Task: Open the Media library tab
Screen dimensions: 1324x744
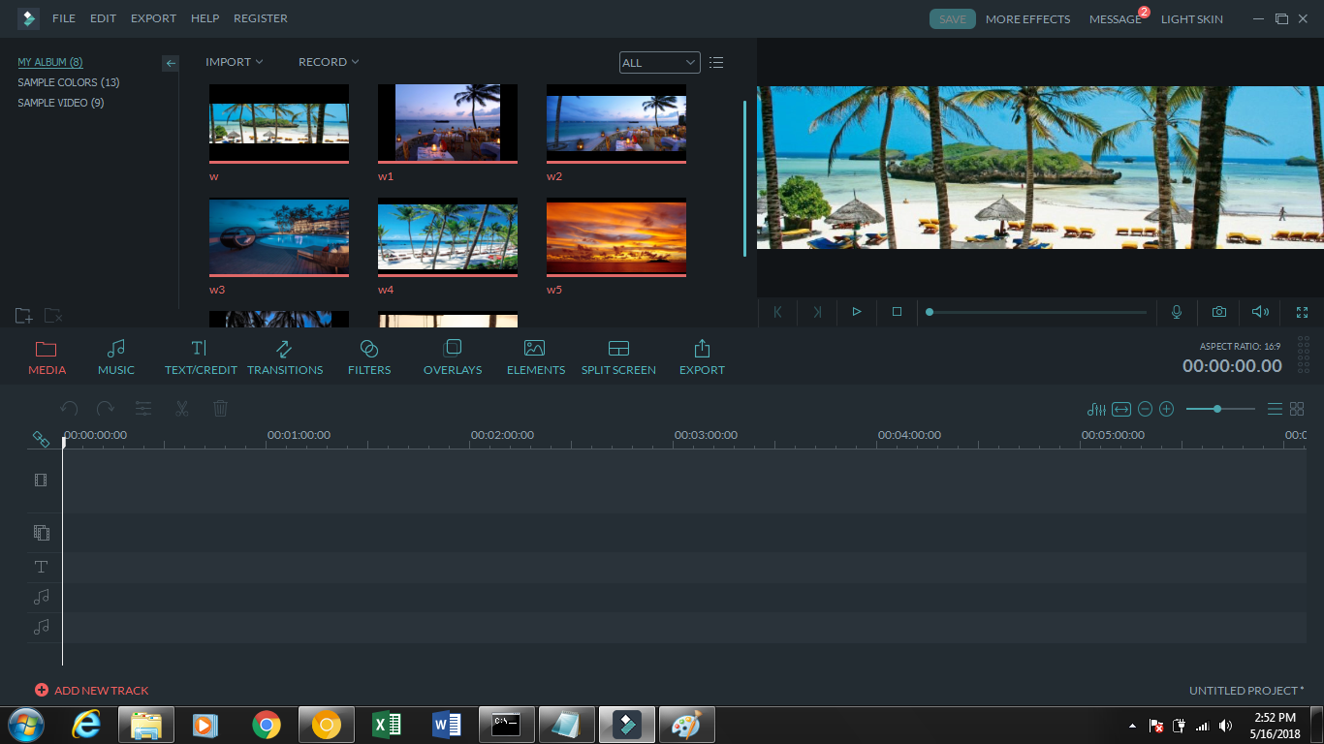Action: [47, 357]
